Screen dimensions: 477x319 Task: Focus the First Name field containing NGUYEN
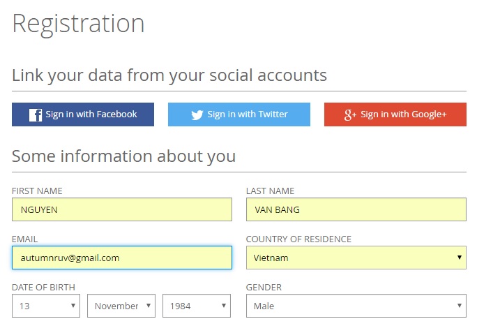pyautogui.click(x=122, y=210)
